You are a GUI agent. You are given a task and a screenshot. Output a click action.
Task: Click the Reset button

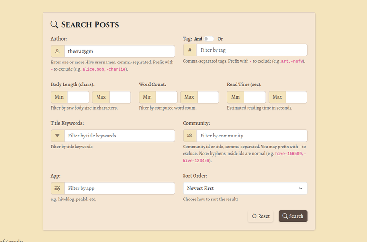click(260, 216)
